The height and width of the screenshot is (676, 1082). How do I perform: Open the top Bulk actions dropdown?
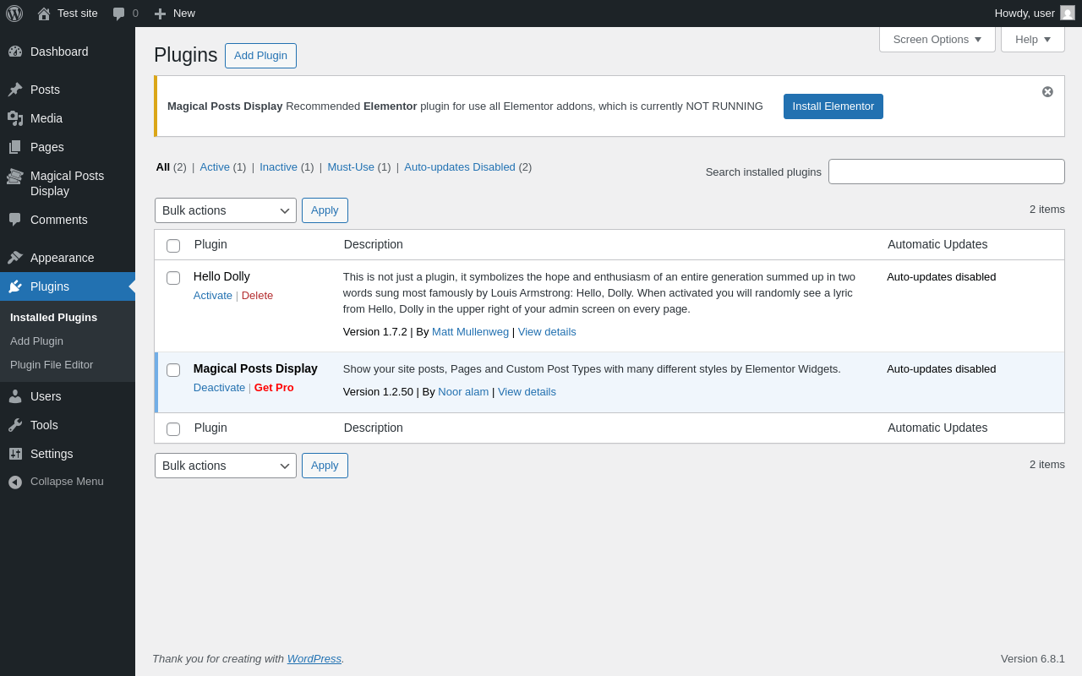[226, 210]
